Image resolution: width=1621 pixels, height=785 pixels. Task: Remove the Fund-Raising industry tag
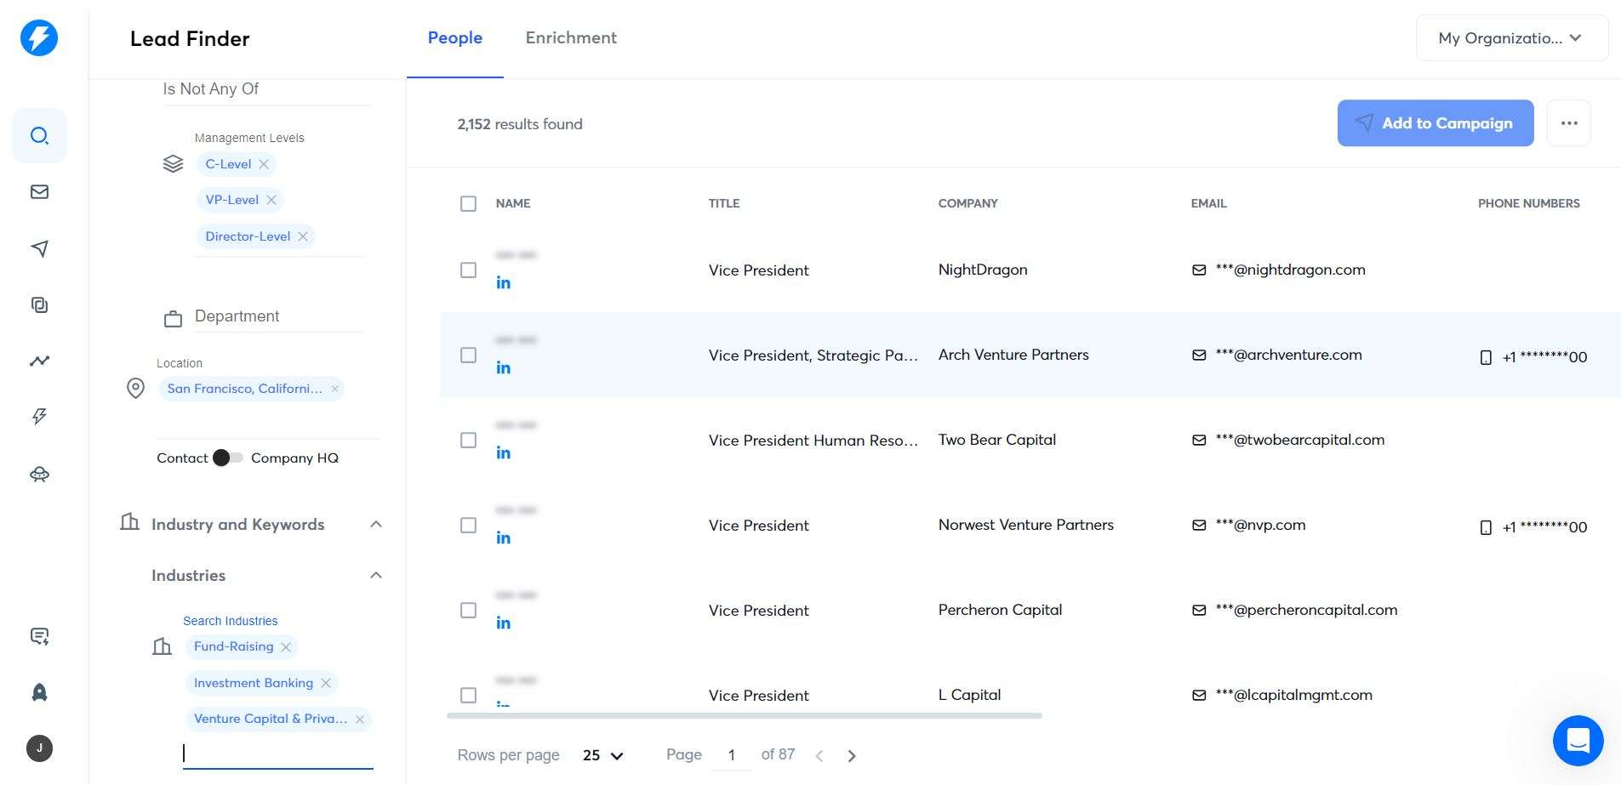coord(286,647)
